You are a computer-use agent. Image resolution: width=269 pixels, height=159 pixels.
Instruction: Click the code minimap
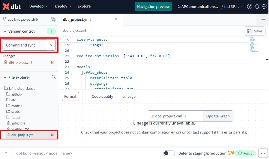[254, 44]
